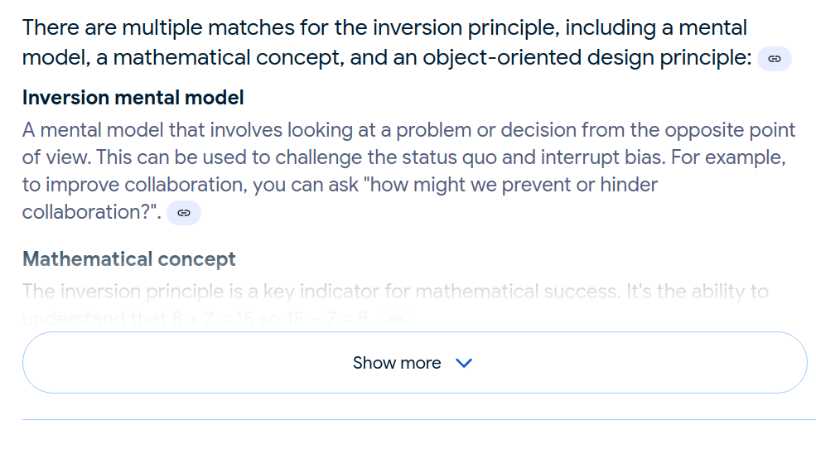Click the "Show more" button
Image resolution: width=816 pixels, height=459 pixels.
pos(414,363)
